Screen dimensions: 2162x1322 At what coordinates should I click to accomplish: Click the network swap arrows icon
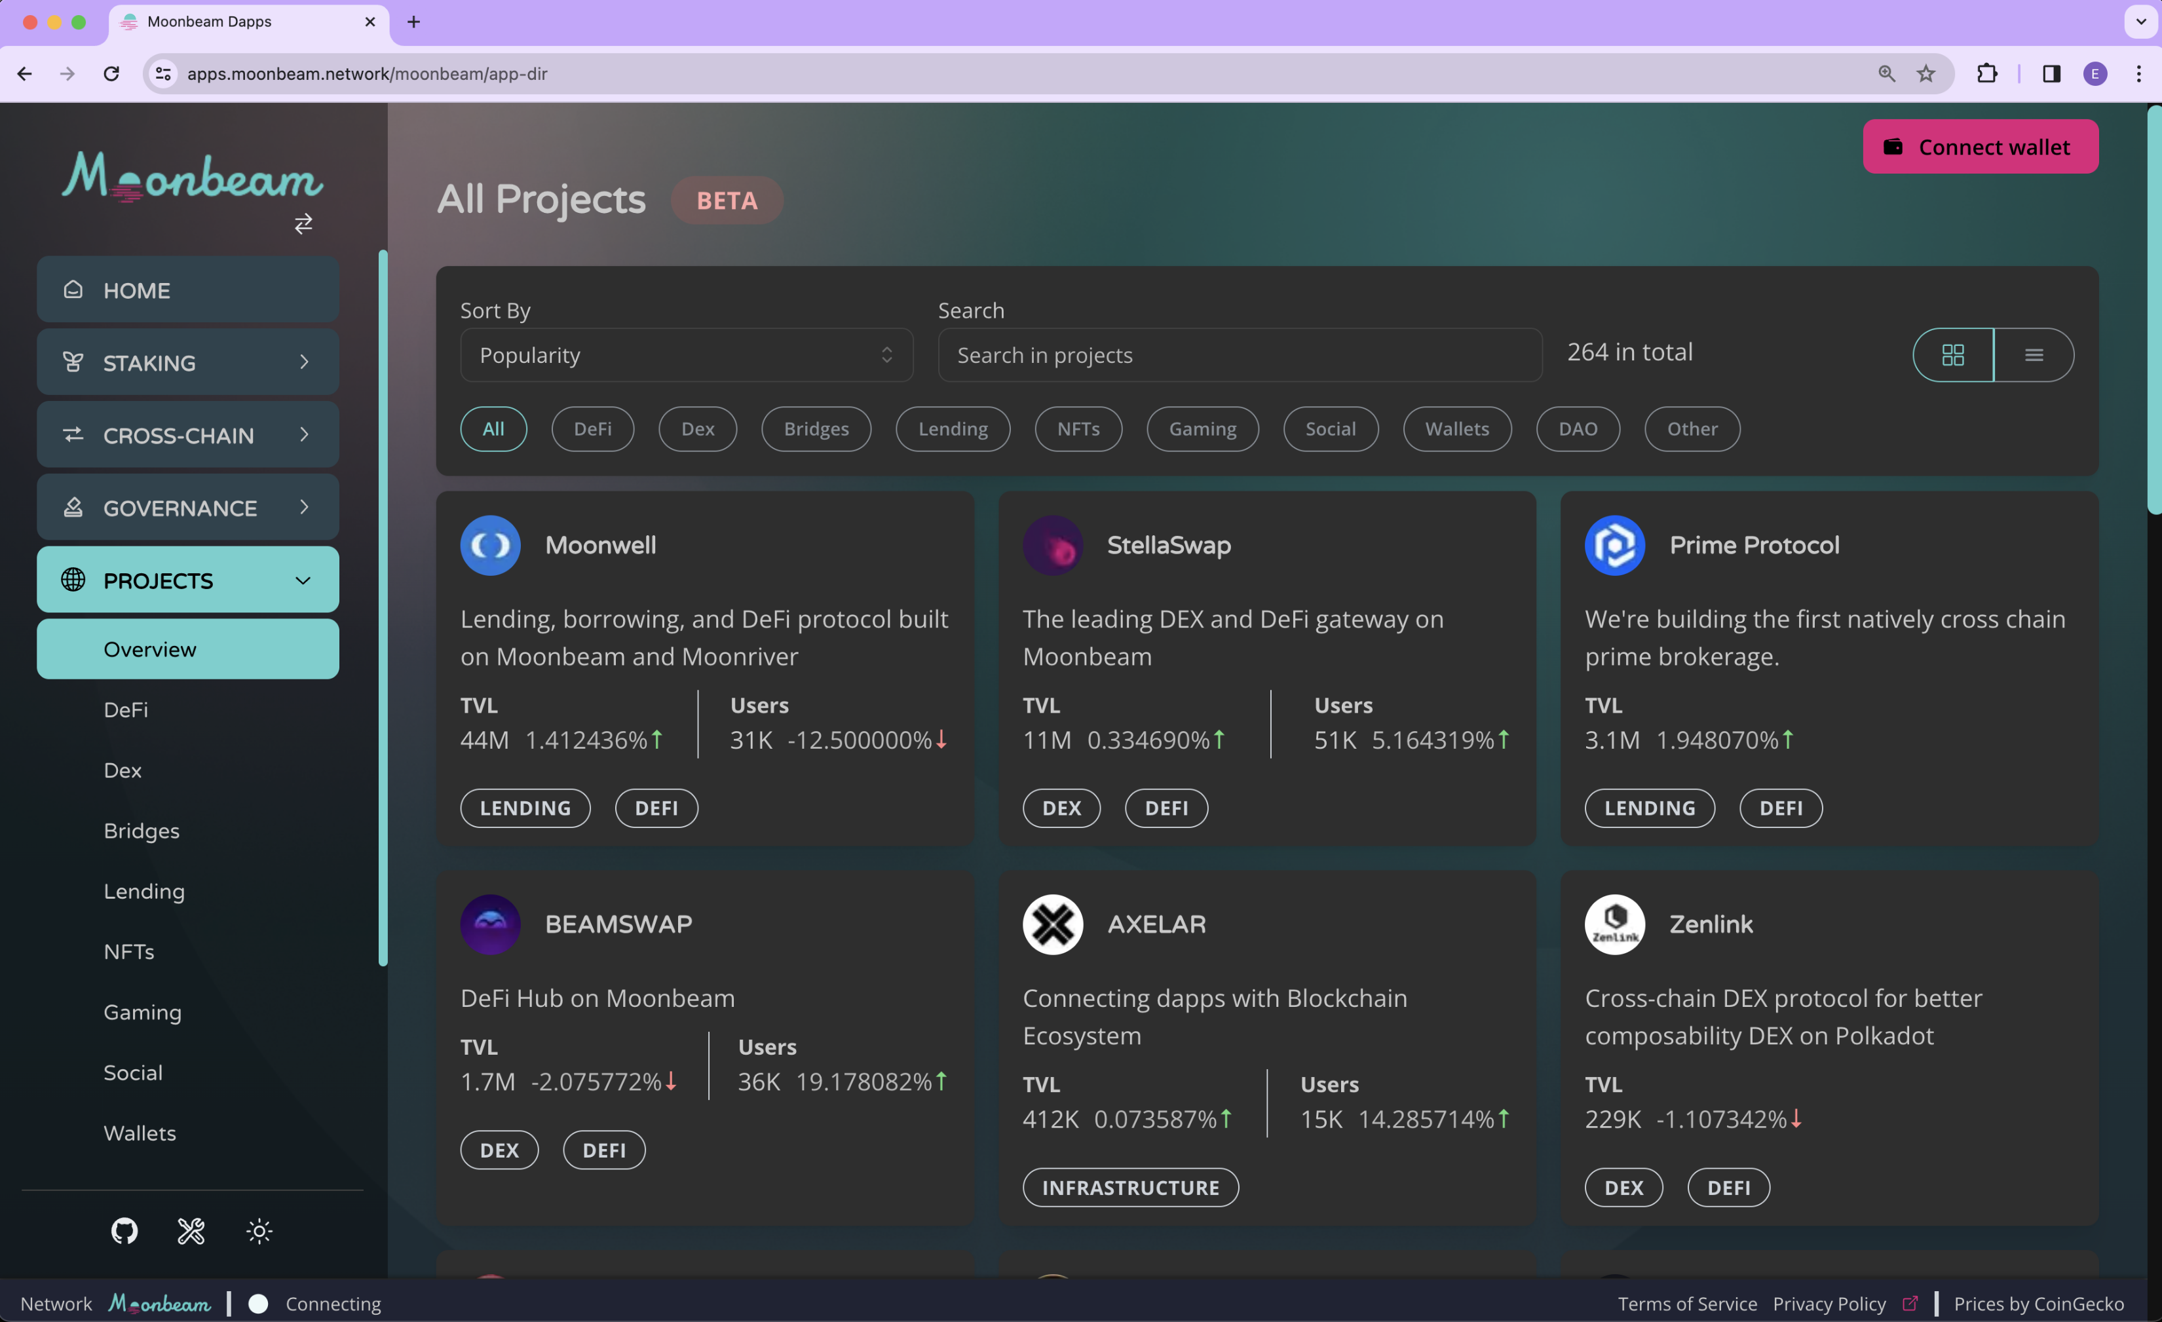303,223
